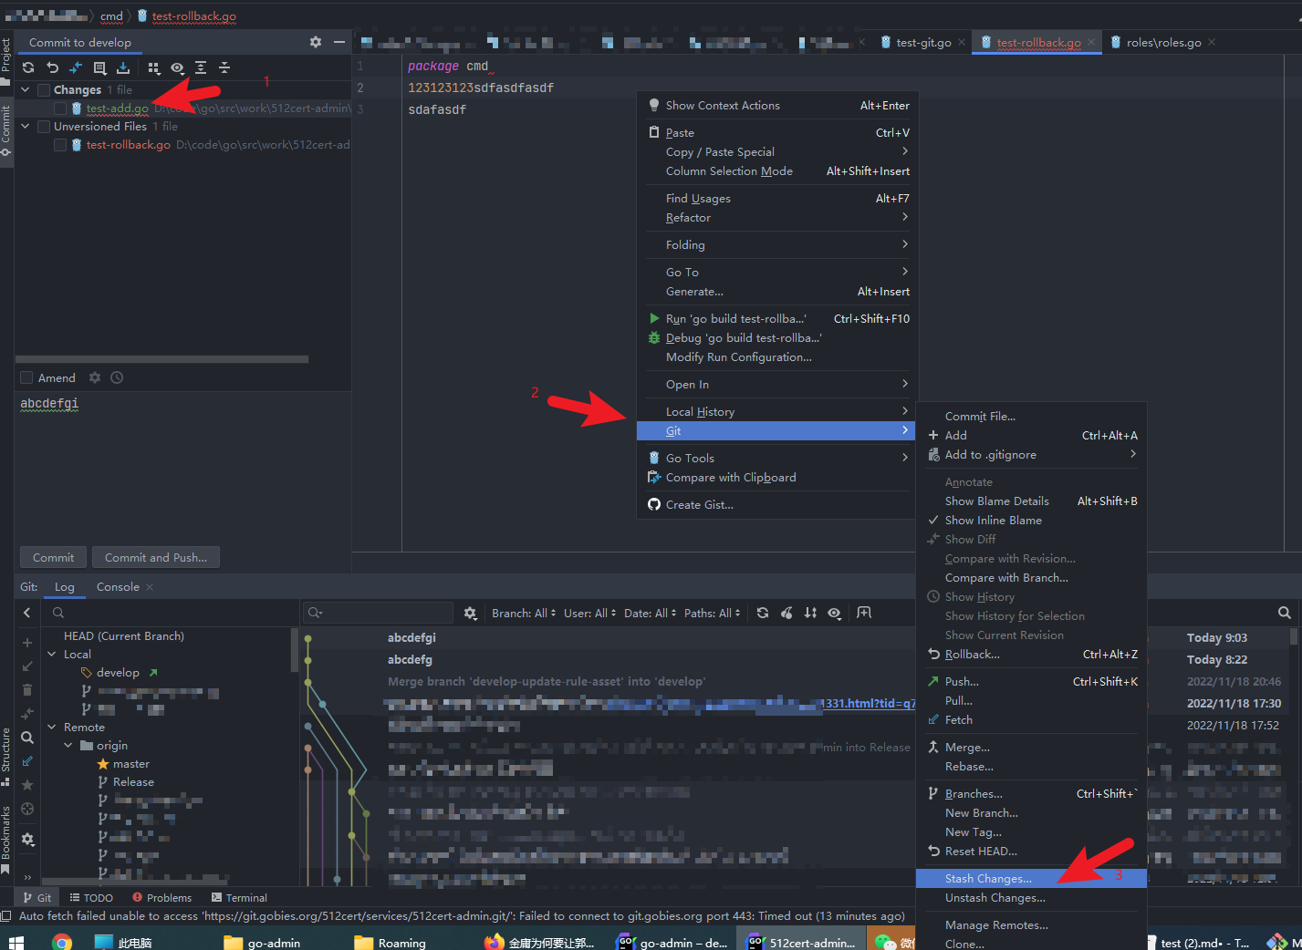Viewport: 1302px width, 950px height.
Task: Click the Rollback arrow icon in commit toolbar
Action: 52,67
